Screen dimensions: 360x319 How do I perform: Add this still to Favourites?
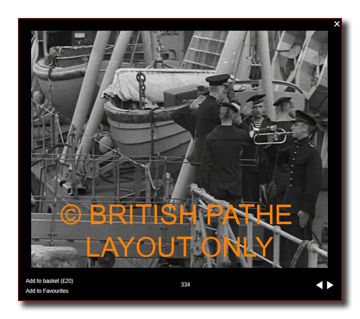(x=47, y=291)
